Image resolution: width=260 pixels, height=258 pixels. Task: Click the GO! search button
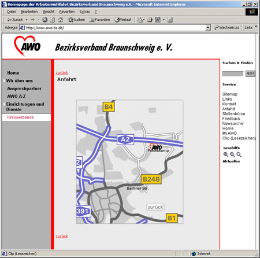[250, 73]
